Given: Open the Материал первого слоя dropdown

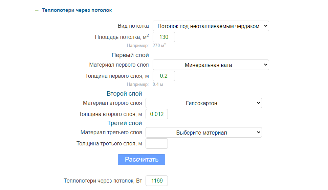Looking at the screenshot, I should [211, 65].
